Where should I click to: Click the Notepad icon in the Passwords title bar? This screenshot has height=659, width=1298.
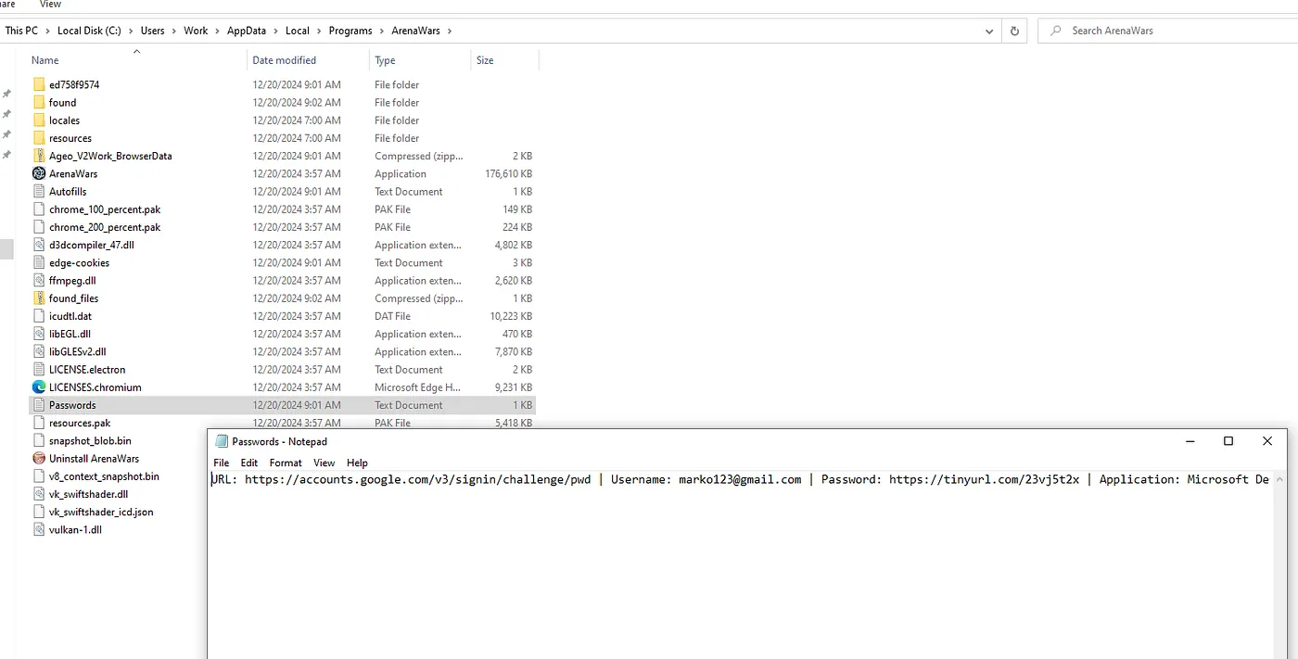223,440
